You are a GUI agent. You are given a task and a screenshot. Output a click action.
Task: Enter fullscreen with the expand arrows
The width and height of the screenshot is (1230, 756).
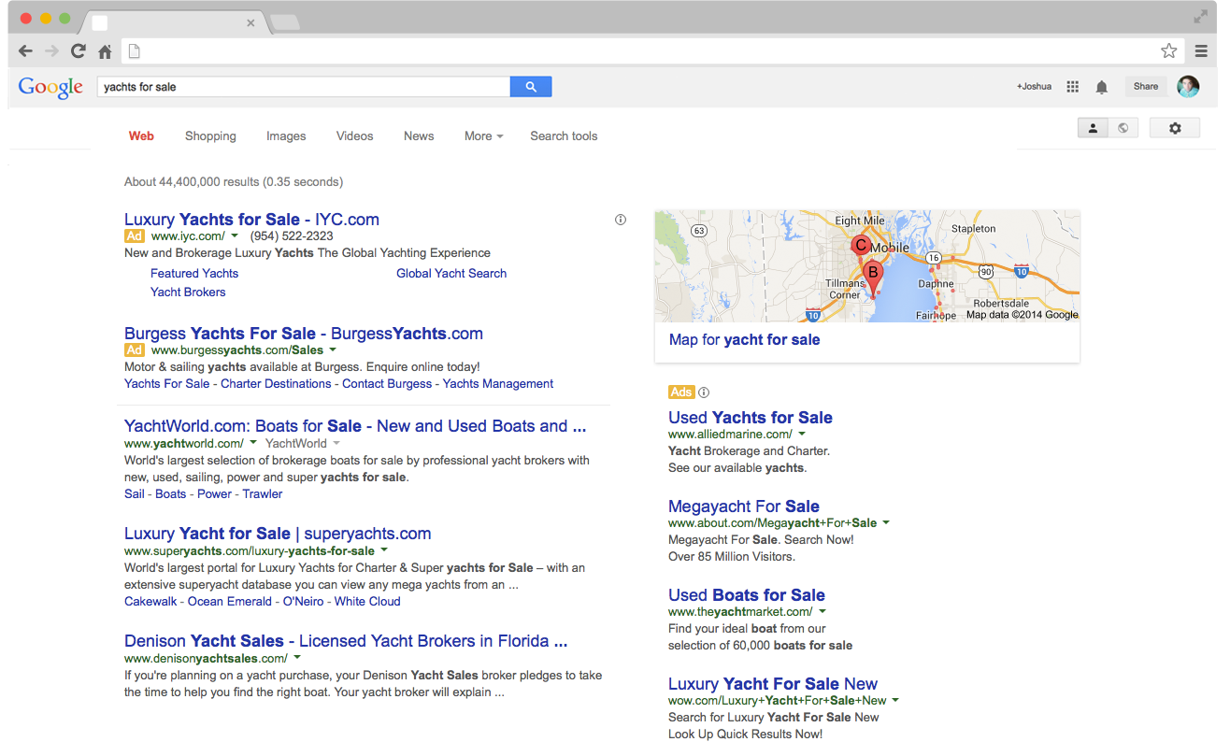coord(1200,17)
